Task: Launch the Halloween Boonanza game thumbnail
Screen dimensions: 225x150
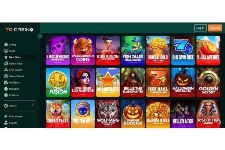Action: click(x=183, y=82)
